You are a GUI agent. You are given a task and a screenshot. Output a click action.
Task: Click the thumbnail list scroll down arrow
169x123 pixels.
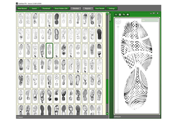(x=107, y=113)
